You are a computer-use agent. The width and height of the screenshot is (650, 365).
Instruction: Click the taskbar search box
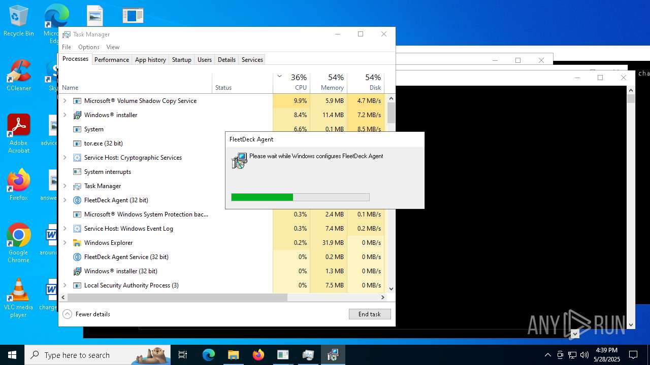tap(97, 355)
